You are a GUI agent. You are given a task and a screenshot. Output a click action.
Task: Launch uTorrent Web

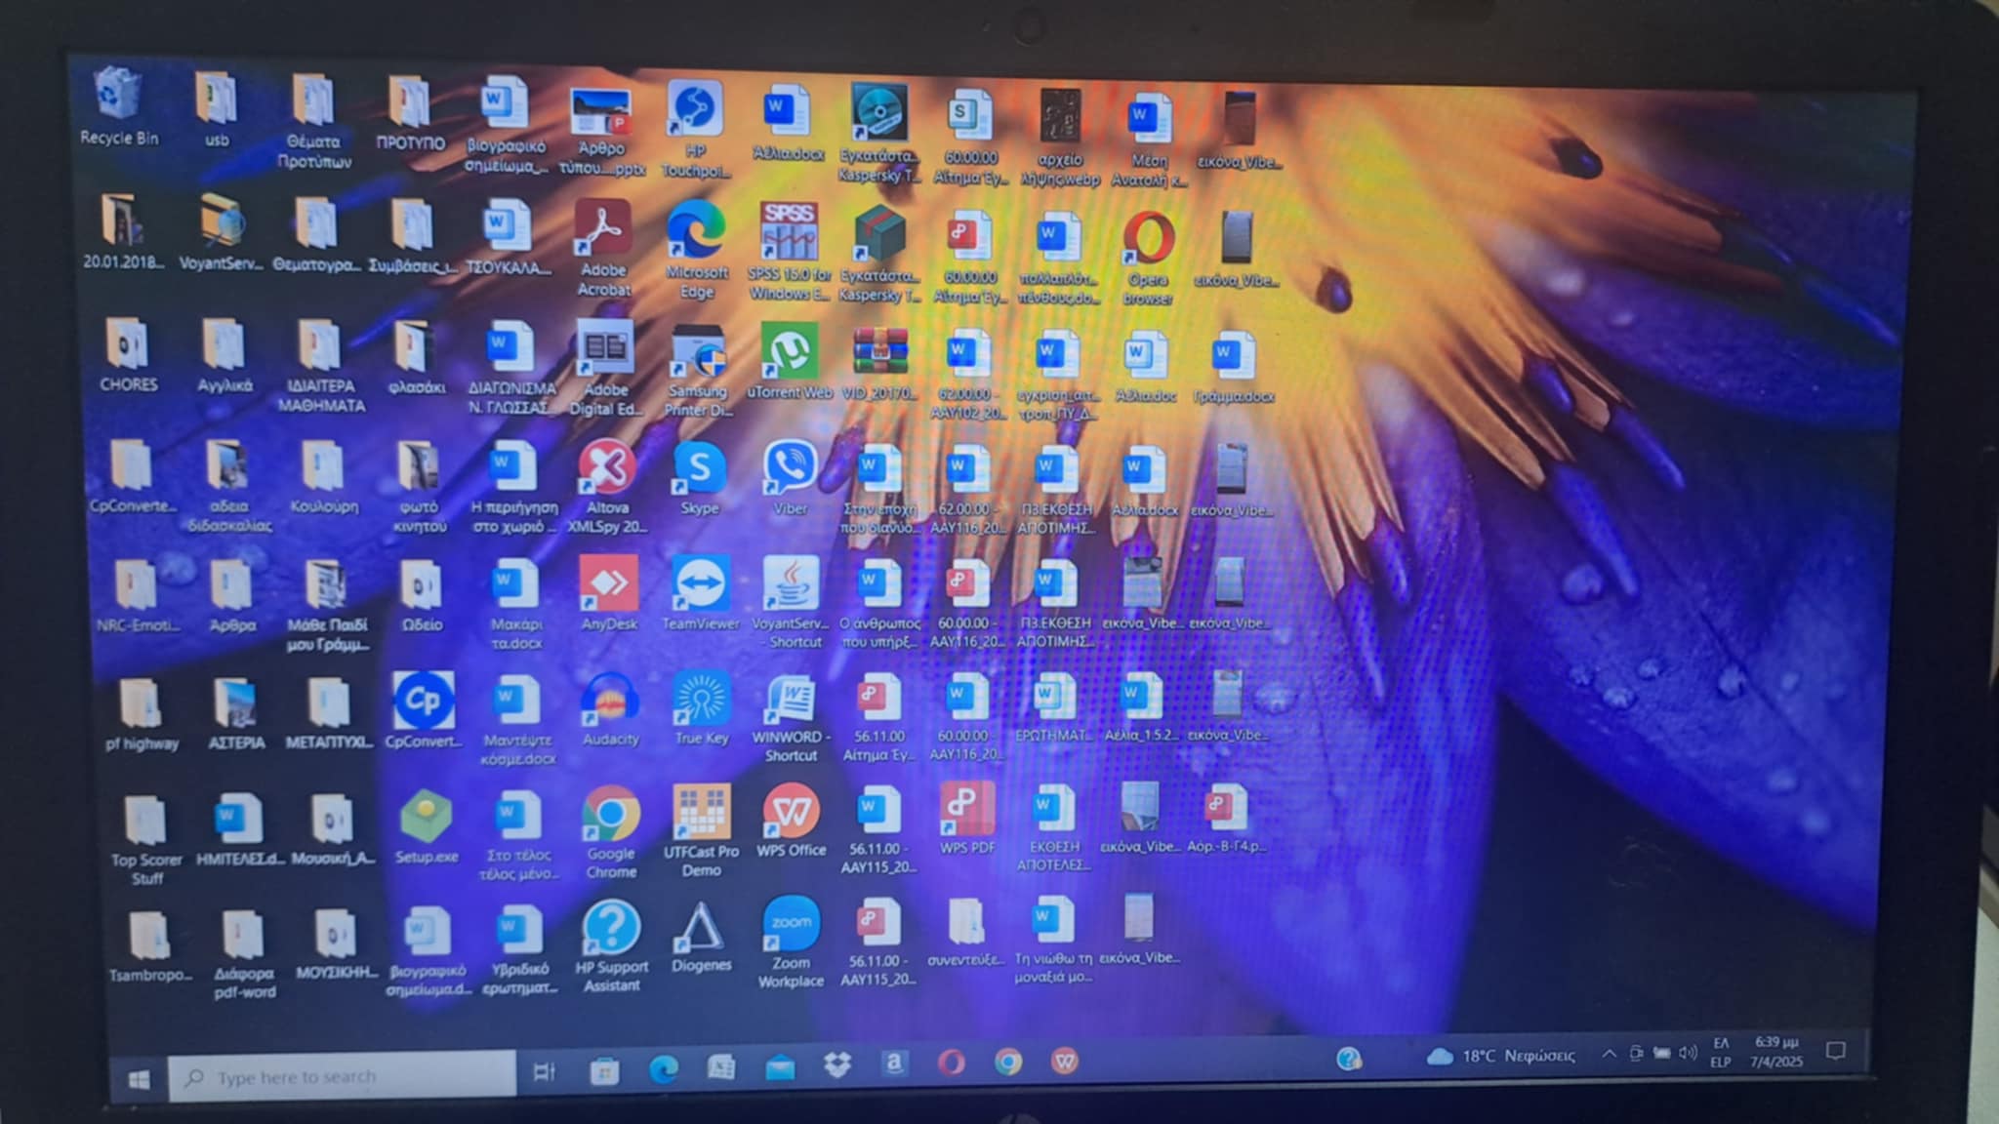(x=789, y=362)
